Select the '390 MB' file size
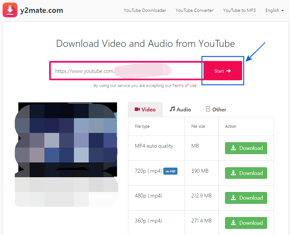Image resolution: width=290 pixels, height=235 pixels. (x=200, y=171)
